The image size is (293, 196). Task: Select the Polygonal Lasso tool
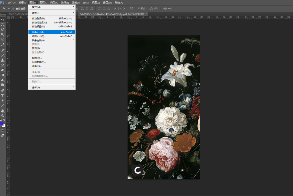pyautogui.click(x=2, y=29)
